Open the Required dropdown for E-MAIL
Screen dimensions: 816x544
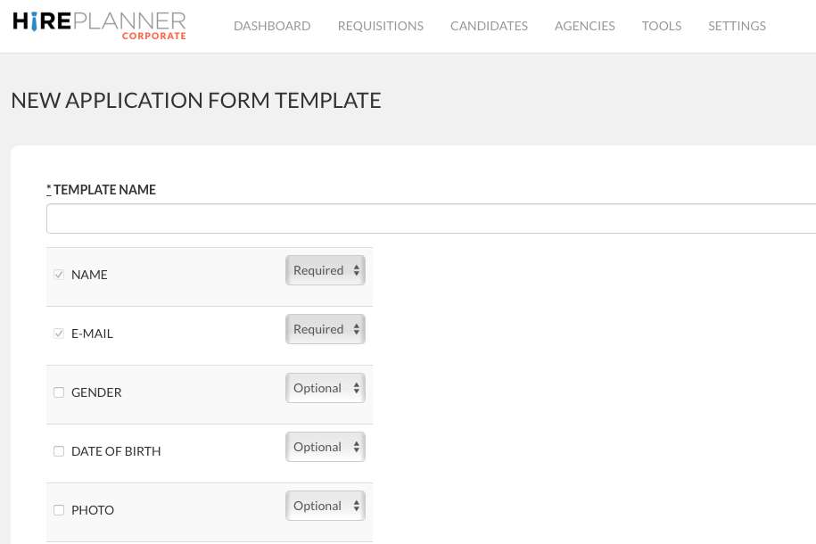point(325,328)
